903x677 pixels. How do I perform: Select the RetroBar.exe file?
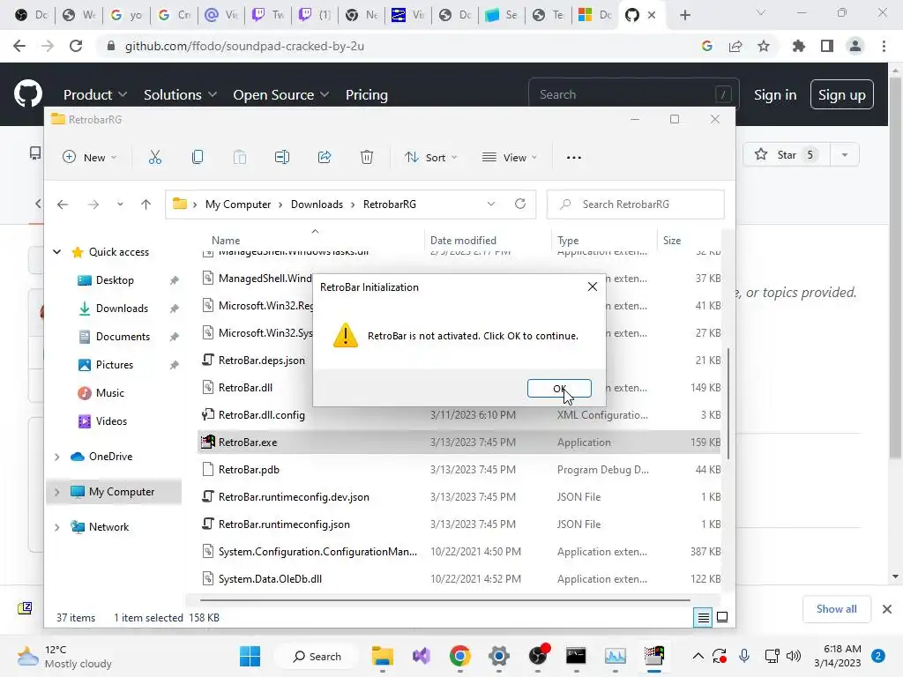tap(459, 443)
